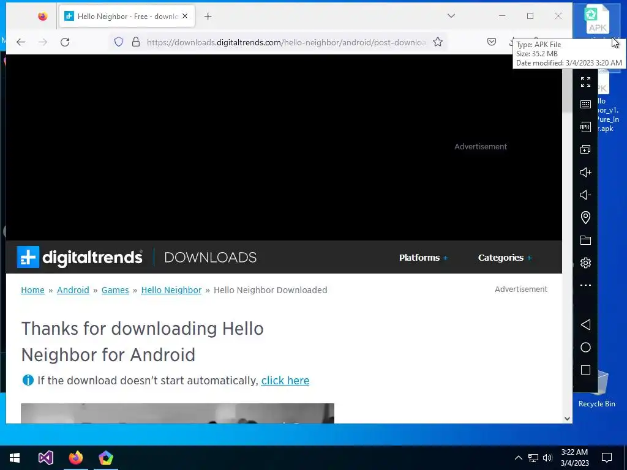The height and width of the screenshot is (470, 627).
Task: Click the emulator app taskbar icon
Action: pos(106,458)
